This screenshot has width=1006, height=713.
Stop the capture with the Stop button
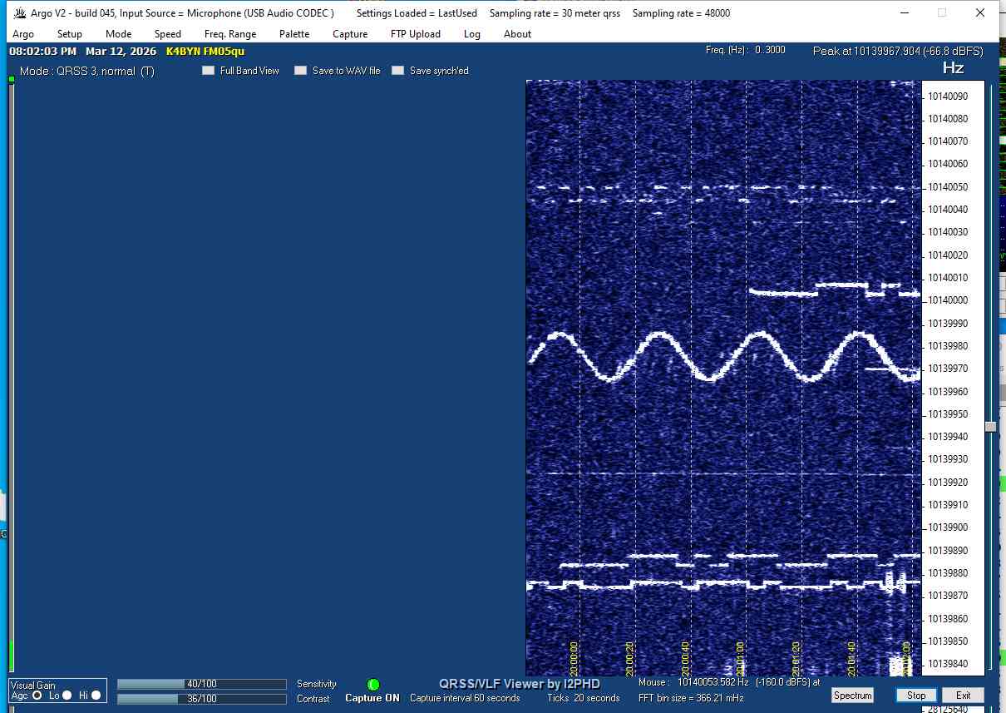(x=916, y=696)
